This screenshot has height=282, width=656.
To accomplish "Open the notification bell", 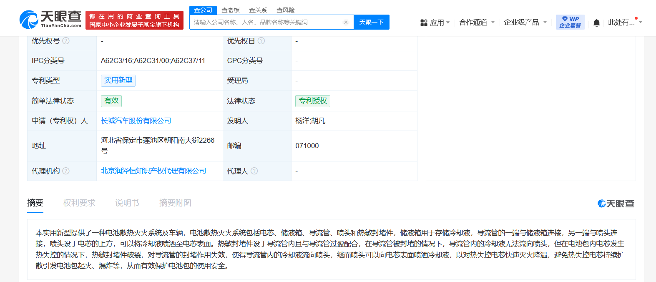I will tap(596, 23).
